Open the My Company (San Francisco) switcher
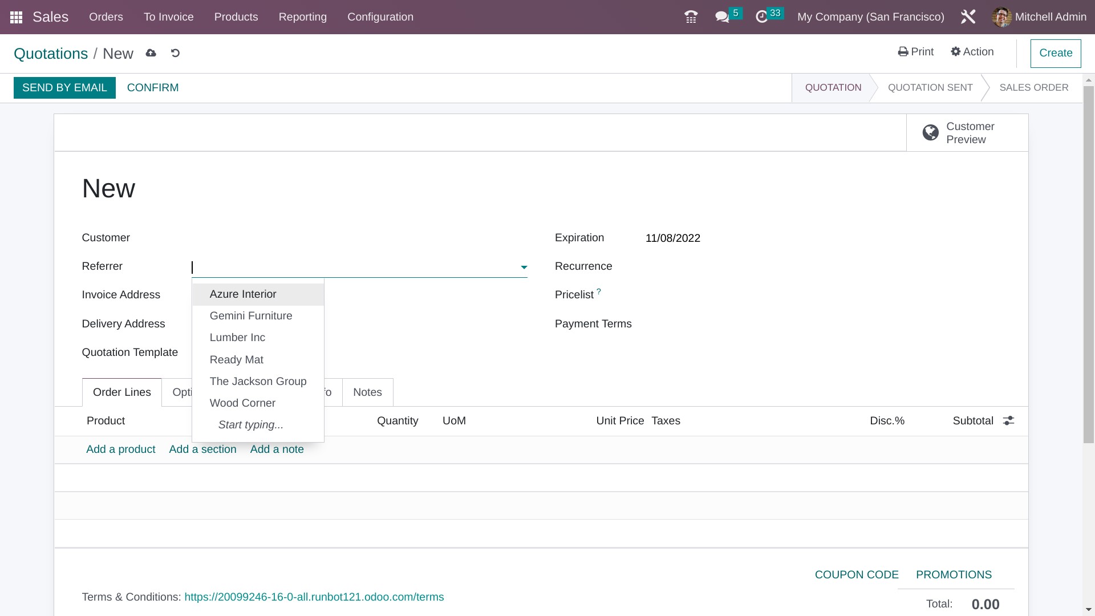The image size is (1095, 616). 870,17
